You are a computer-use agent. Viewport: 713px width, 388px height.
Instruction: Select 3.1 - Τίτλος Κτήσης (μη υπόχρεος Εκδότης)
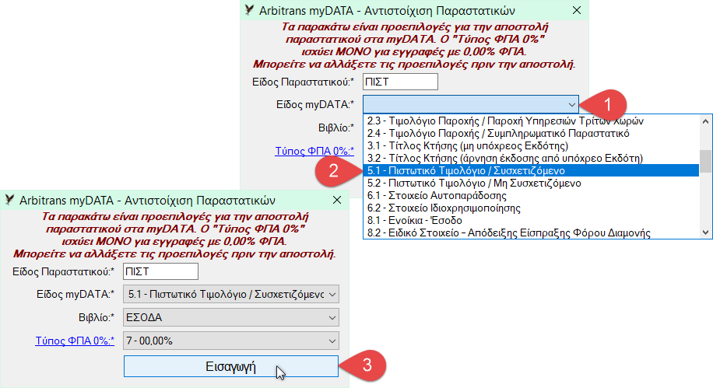(x=531, y=146)
